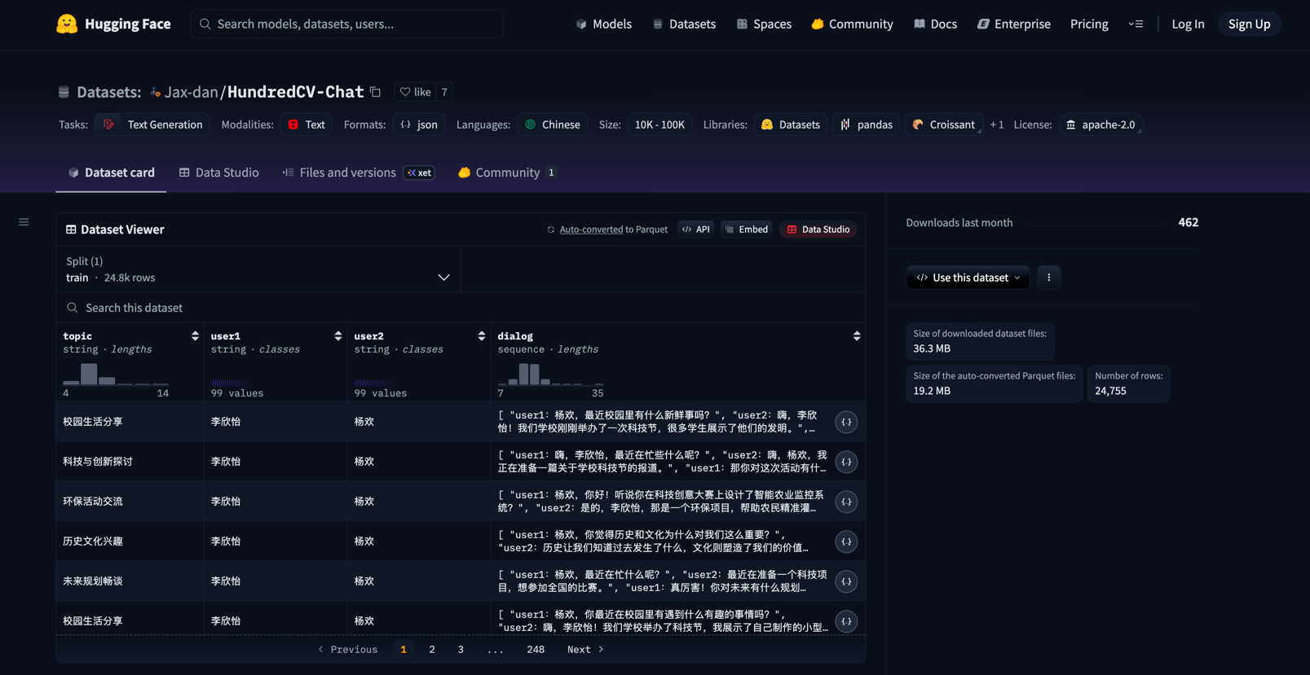
Task: Switch to Files and versions tab
Action: click(x=347, y=173)
